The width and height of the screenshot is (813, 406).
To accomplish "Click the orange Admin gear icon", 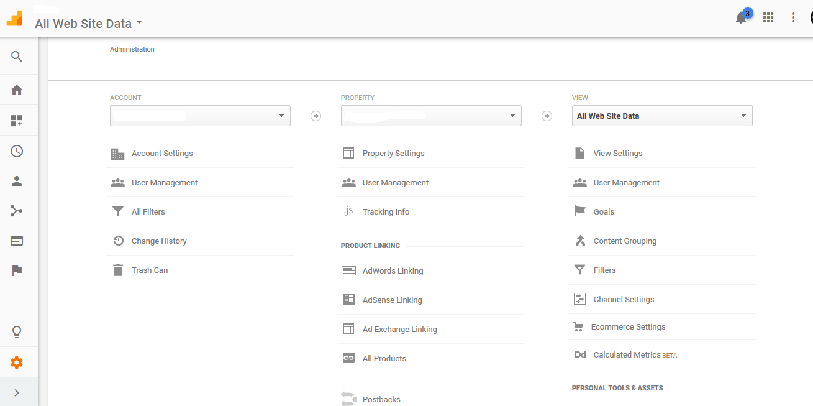I will (17, 362).
